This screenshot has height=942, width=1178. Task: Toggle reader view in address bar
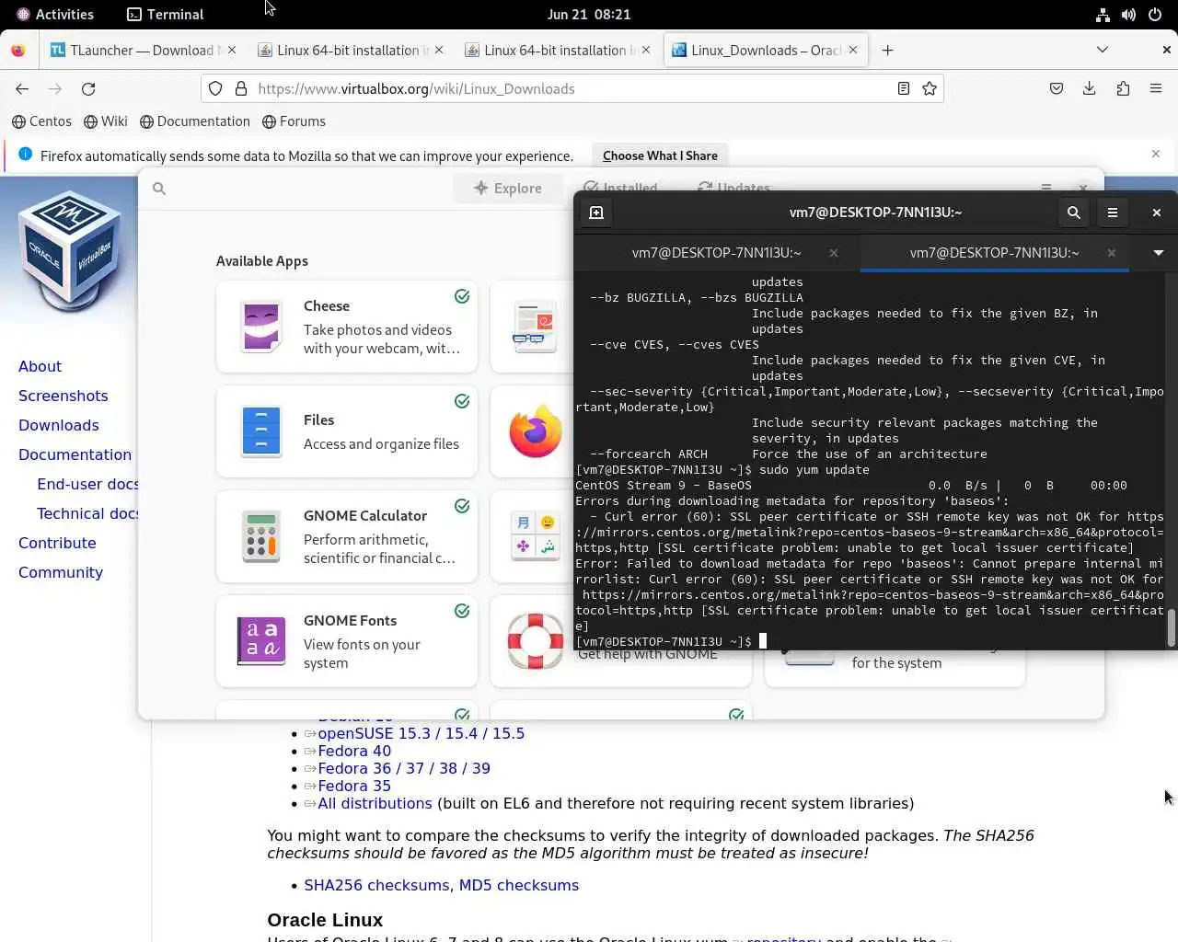pyautogui.click(x=904, y=89)
